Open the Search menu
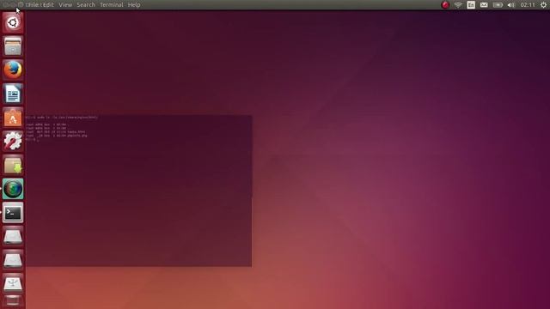The height and width of the screenshot is (309, 550). [x=86, y=5]
